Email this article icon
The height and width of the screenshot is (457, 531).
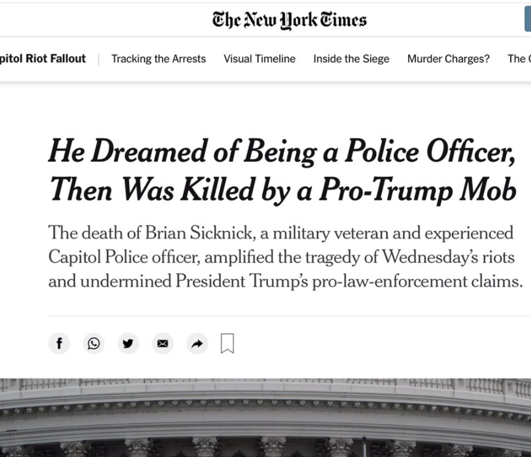coord(163,344)
